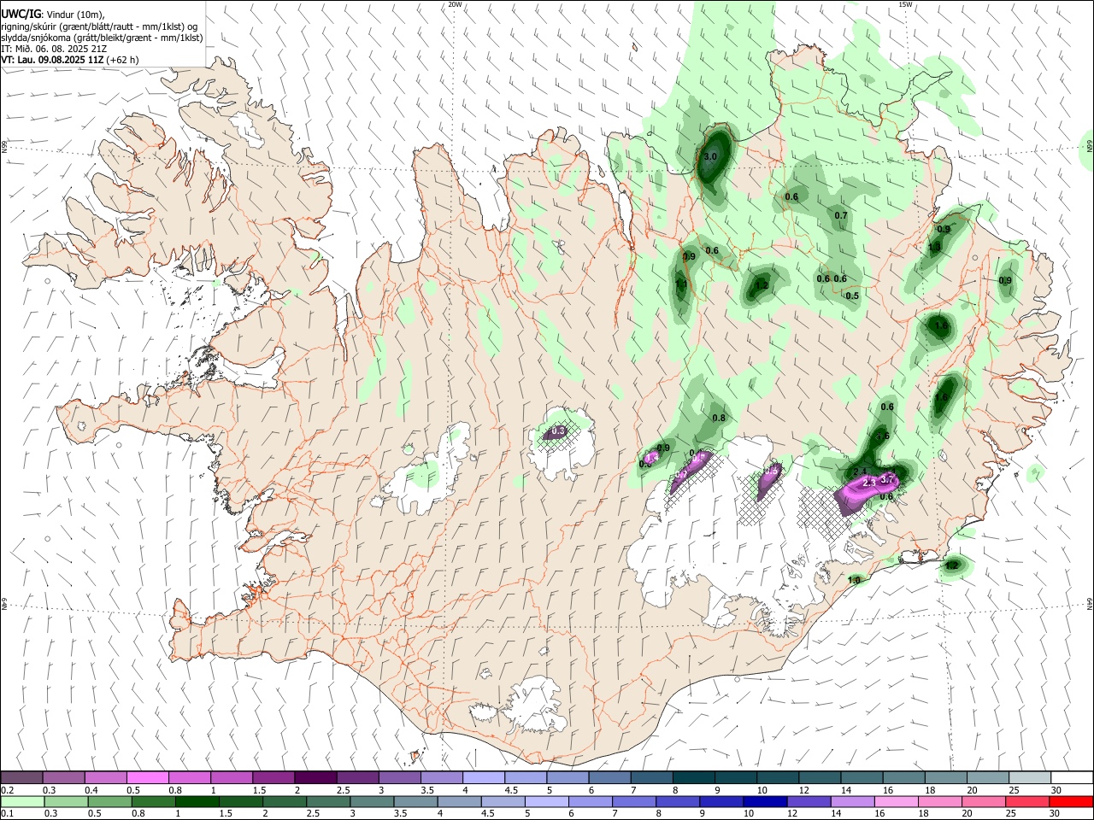The width and height of the screenshot is (1094, 820).
Task: Pick the darkest green 1 swatch in the lower legend
Action: coord(197,801)
